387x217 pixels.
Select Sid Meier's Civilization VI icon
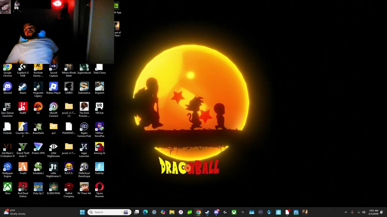click(8, 150)
